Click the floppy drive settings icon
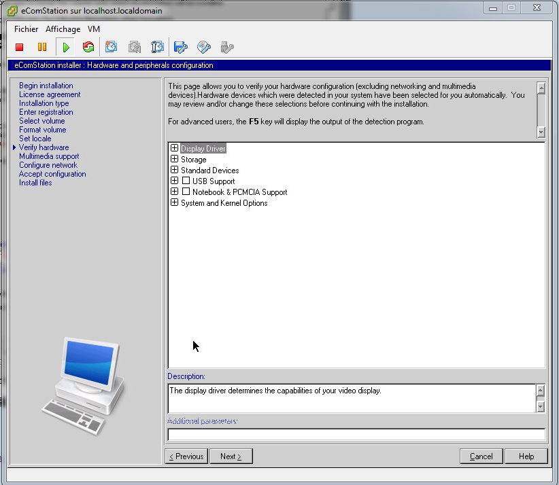Image resolution: width=559 pixels, height=485 pixels. tap(180, 47)
